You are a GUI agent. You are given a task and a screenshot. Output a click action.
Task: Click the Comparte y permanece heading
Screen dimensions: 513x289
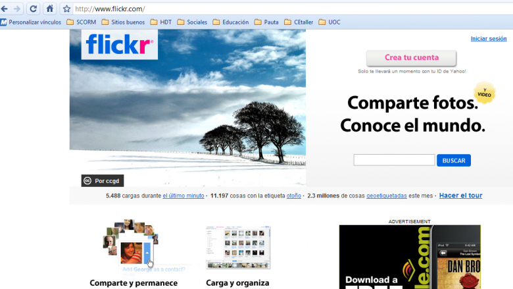134,283
